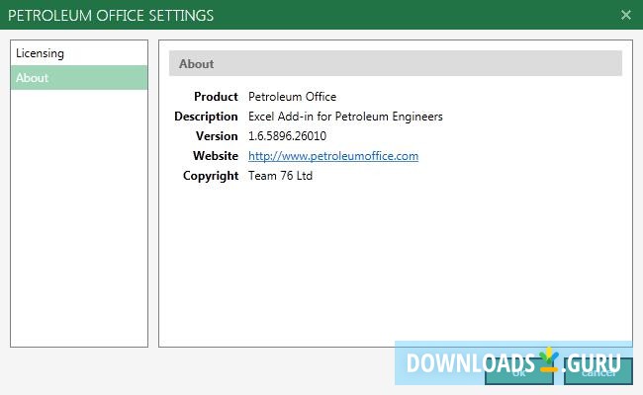This screenshot has width=643, height=395.
Task: Click the Product field label
Action: click(216, 97)
